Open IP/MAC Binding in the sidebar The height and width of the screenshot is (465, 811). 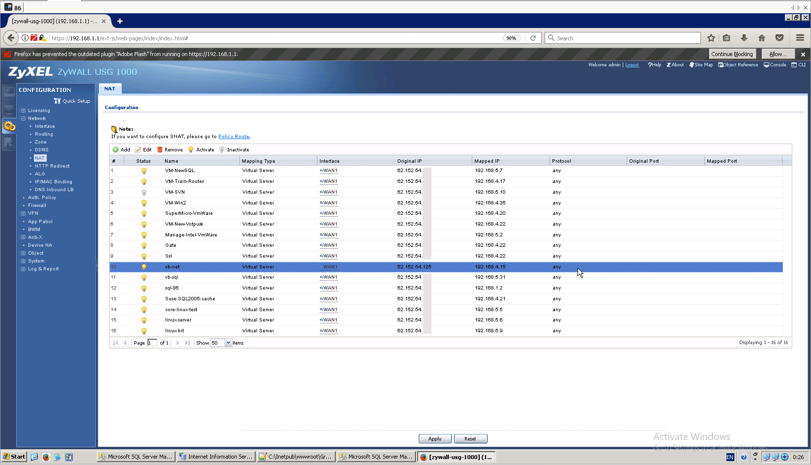tap(53, 182)
